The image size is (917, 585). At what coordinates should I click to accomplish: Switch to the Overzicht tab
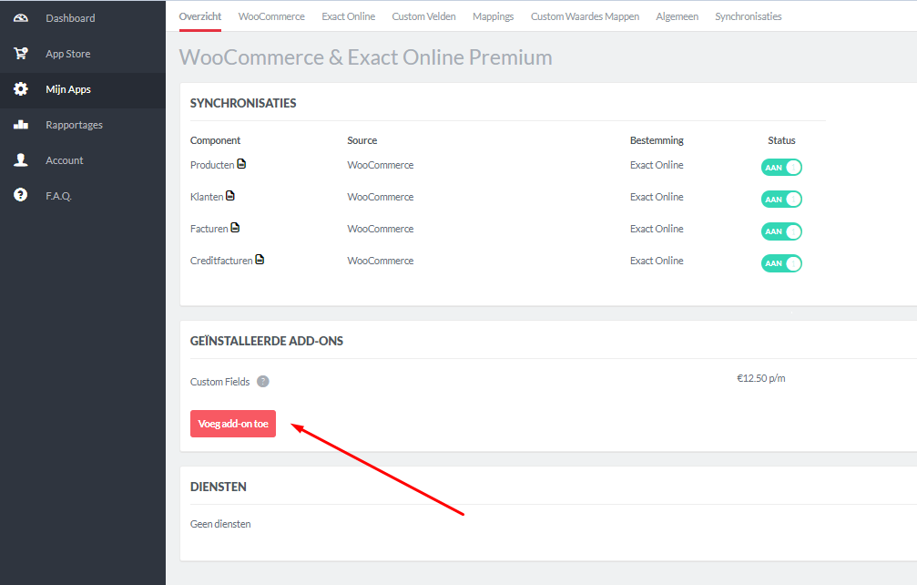pos(200,16)
